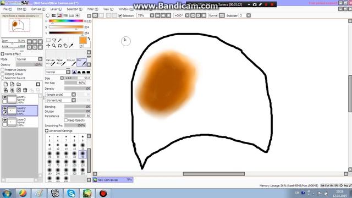Screen dimensions: 352x198
Task: Select the eyedropper tool
Action: [71, 46]
